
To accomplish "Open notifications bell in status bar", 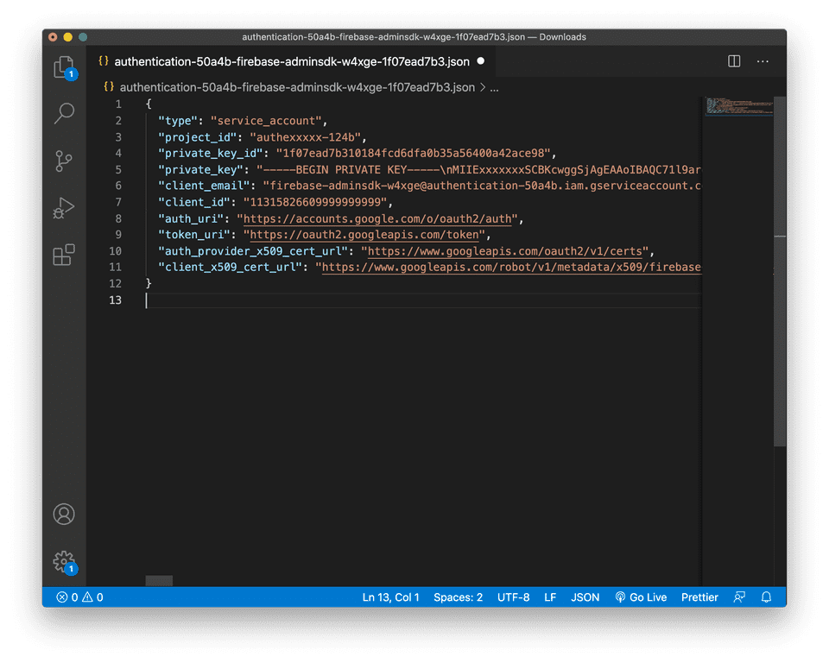I will pyautogui.click(x=766, y=597).
